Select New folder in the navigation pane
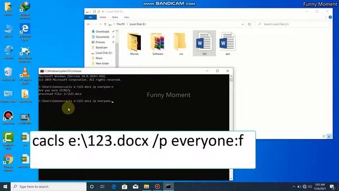Image resolution: width=339 pixels, height=191 pixels. (x=102, y=64)
